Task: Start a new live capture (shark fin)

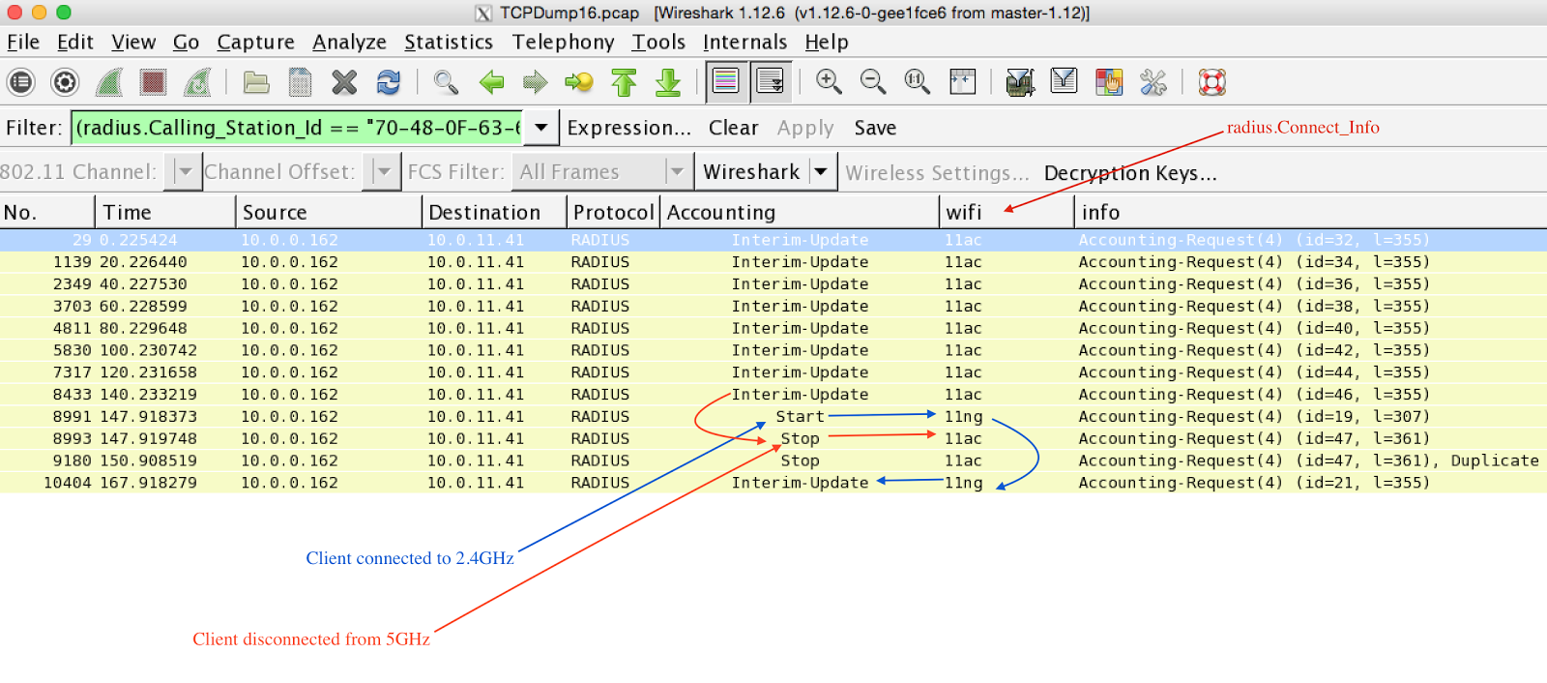Action: click(109, 82)
